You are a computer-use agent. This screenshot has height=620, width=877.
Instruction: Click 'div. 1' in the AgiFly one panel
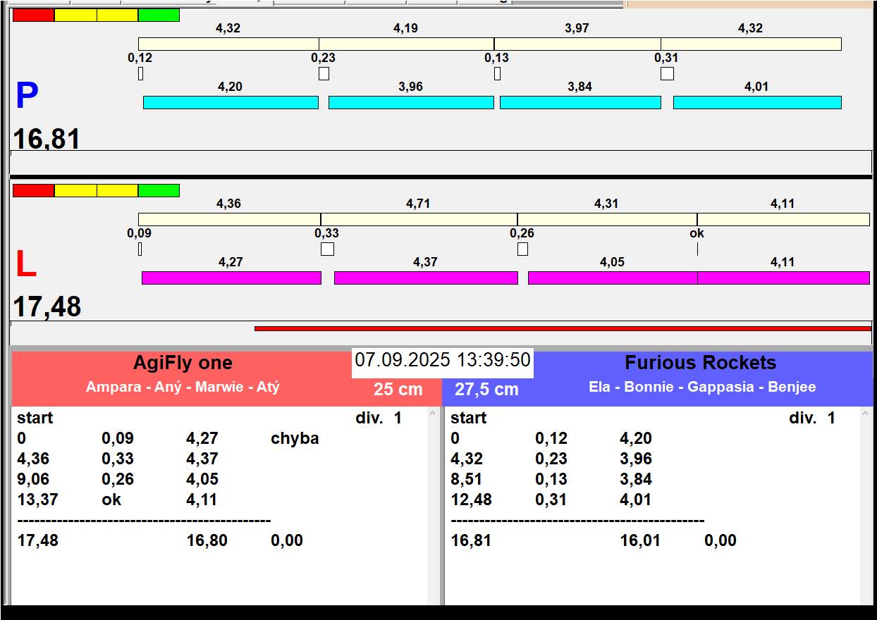379,418
